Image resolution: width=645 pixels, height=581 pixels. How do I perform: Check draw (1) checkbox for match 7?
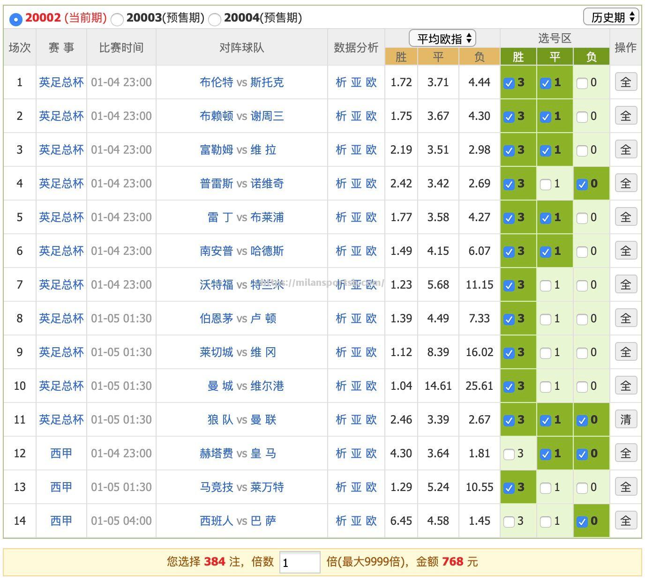(546, 285)
